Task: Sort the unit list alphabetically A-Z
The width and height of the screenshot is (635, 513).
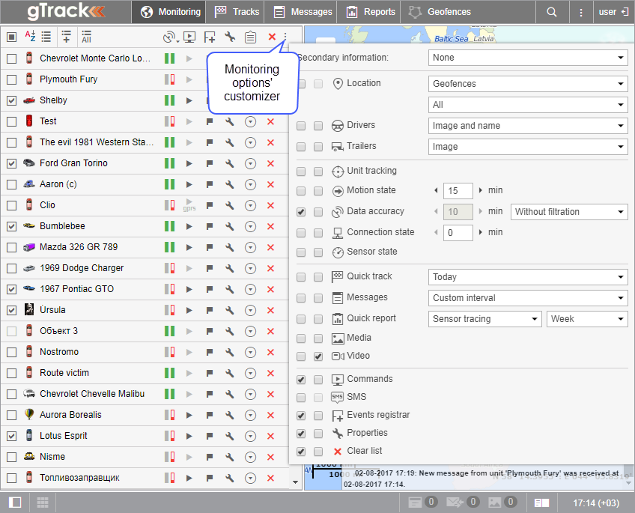Action: pos(30,37)
